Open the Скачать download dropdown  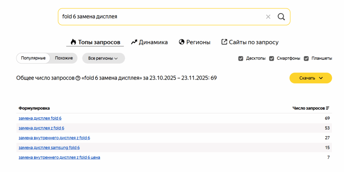pos(310,78)
